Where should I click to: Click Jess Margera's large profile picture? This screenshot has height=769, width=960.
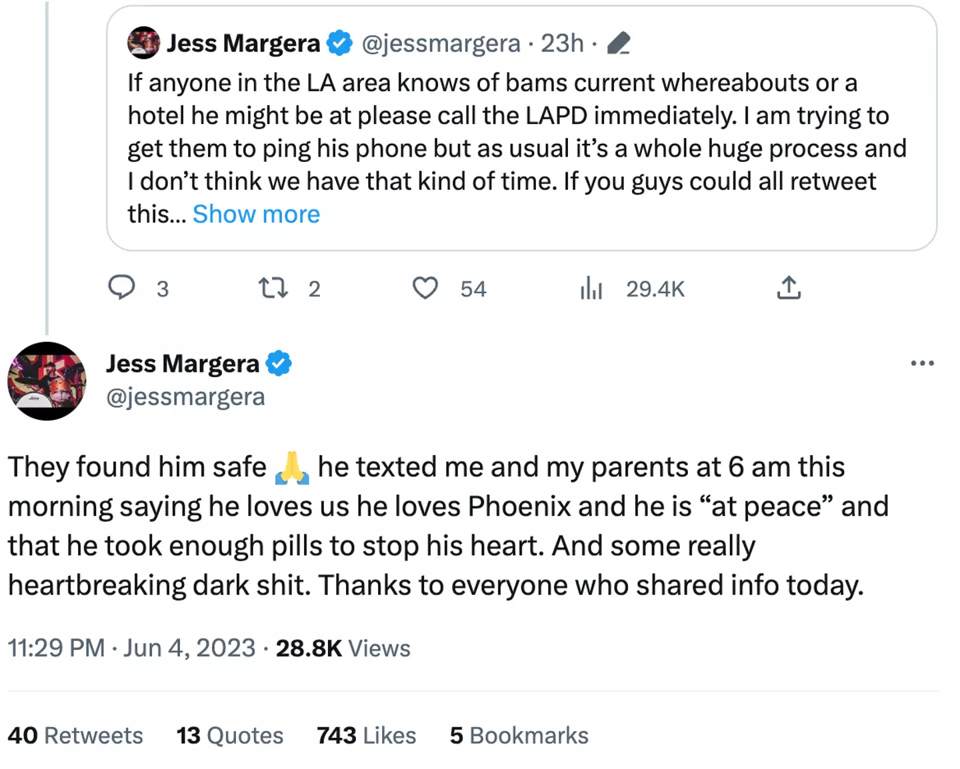click(x=47, y=381)
